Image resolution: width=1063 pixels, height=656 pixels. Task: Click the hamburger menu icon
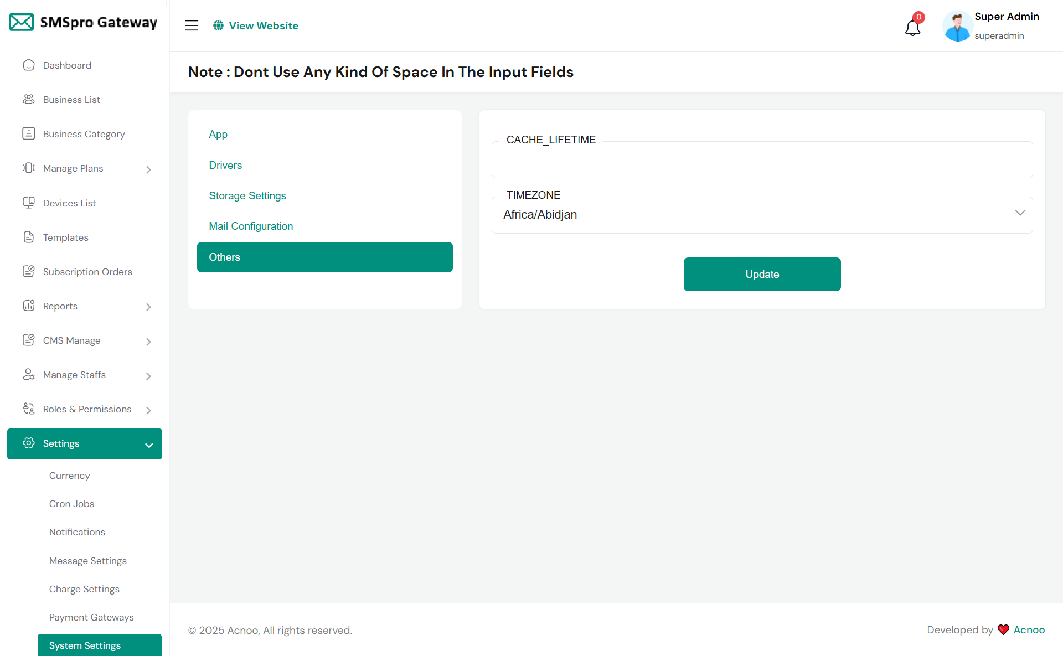(192, 25)
